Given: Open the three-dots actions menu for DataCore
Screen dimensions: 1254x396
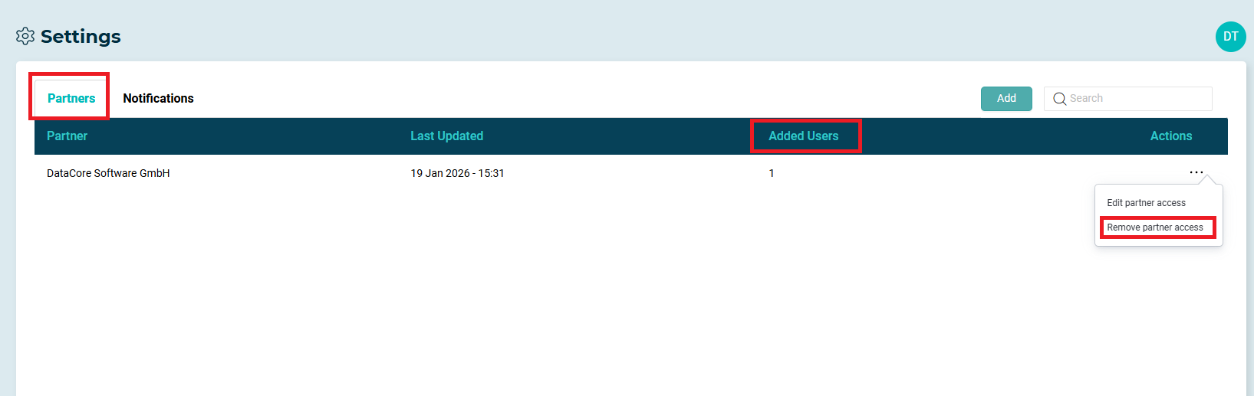Looking at the screenshot, I should pyautogui.click(x=1196, y=172).
